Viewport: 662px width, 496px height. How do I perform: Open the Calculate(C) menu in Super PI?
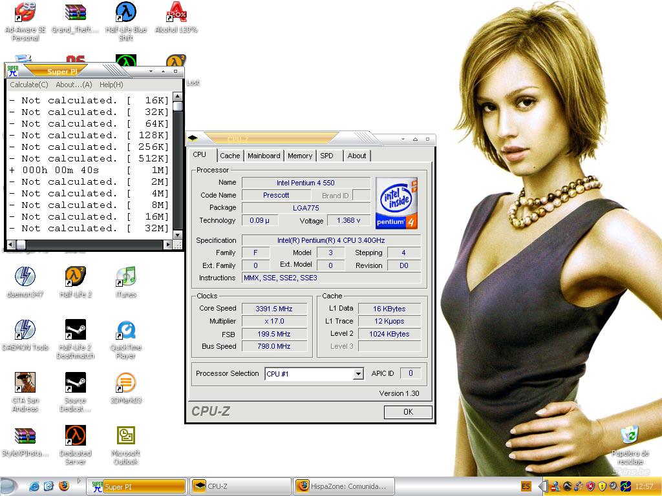point(28,85)
